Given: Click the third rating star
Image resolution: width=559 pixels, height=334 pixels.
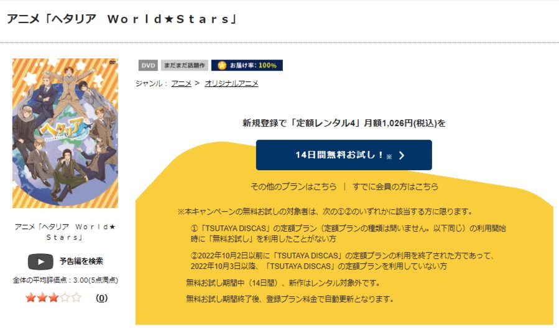Looking at the screenshot, I should 53,297.
